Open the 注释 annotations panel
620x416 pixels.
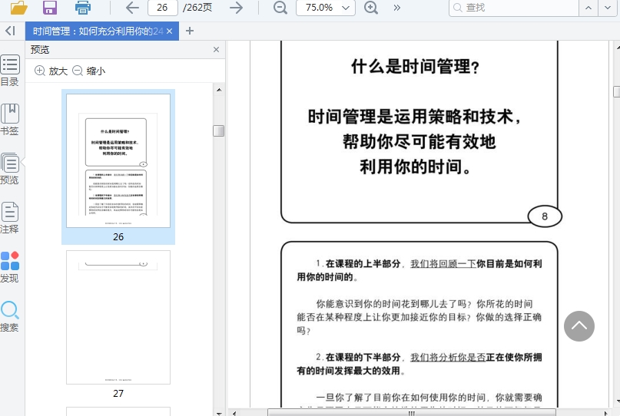click(x=10, y=218)
